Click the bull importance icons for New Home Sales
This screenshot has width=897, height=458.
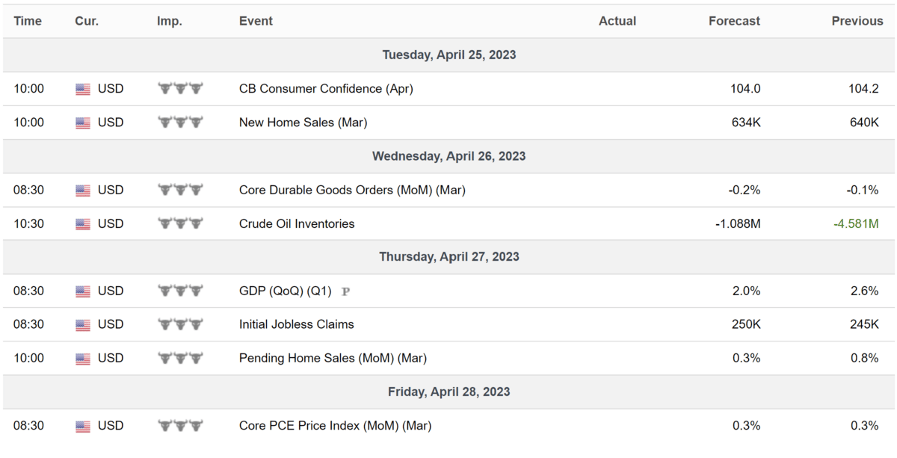[x=180, y=123]
